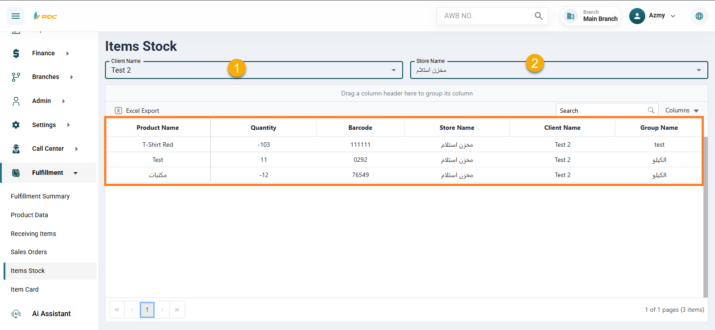The height and width of the screenshot is (330, 715).
Task: Click the table vertical scrollbar
Action: click(706, 217)
